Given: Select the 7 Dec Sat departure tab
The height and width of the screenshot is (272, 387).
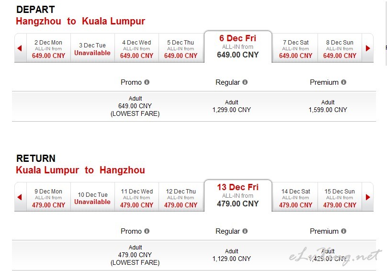Looking at the screenshot, I should (296, 49).
